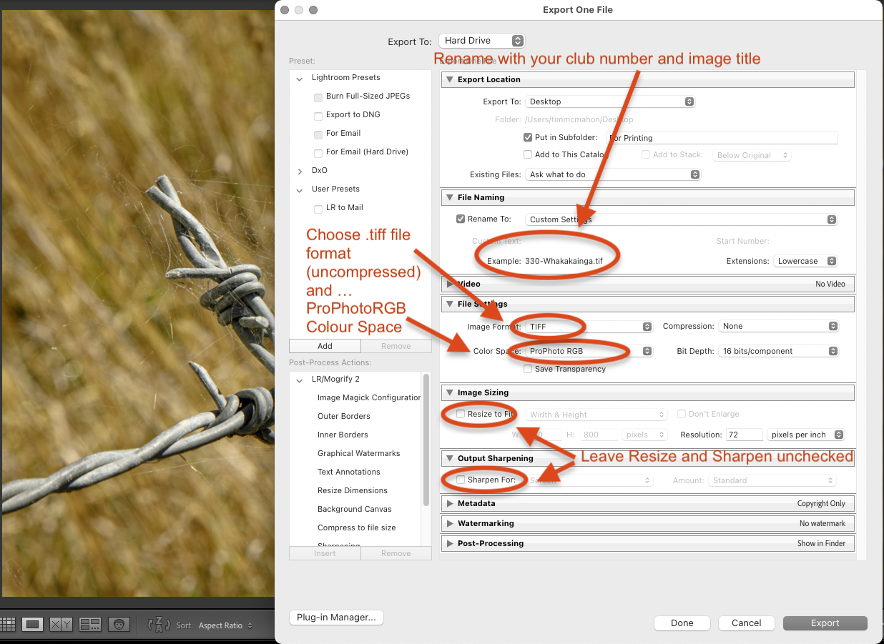The height and width of the screenshot is (644, 884).
Task: Expand the Metadata section
Action: coord(451,503)
